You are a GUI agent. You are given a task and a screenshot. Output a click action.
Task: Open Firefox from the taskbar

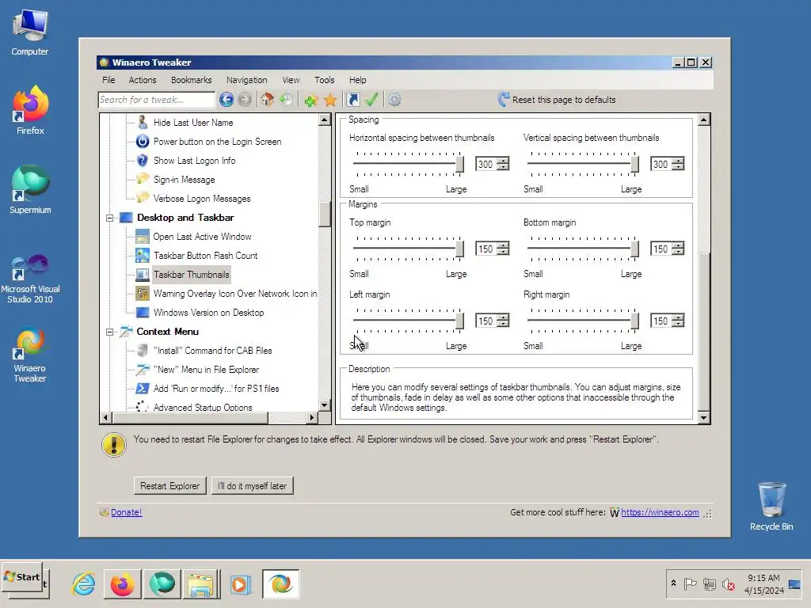point(122,584)
